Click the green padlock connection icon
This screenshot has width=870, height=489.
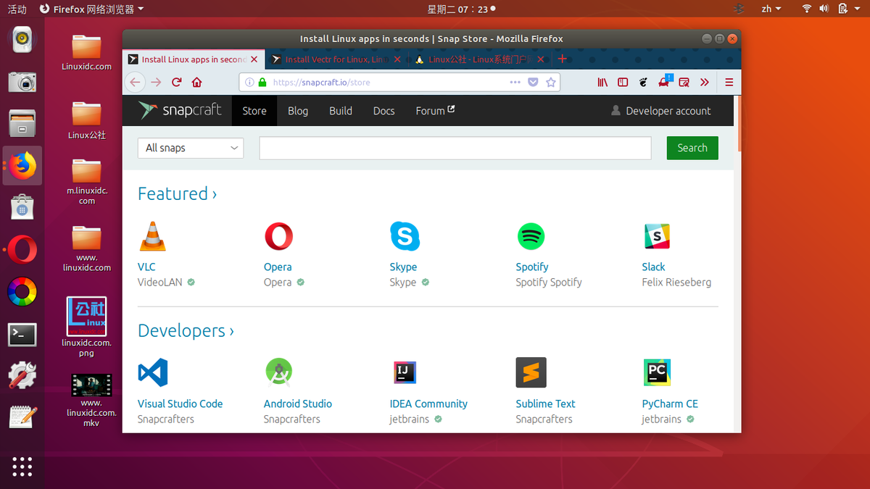(x=262, y=83)
